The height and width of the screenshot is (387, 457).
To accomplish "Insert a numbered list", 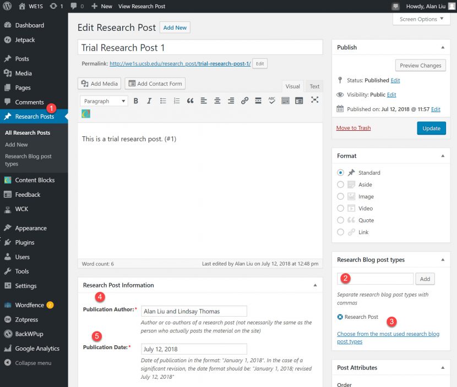I will tap(176, 100).
